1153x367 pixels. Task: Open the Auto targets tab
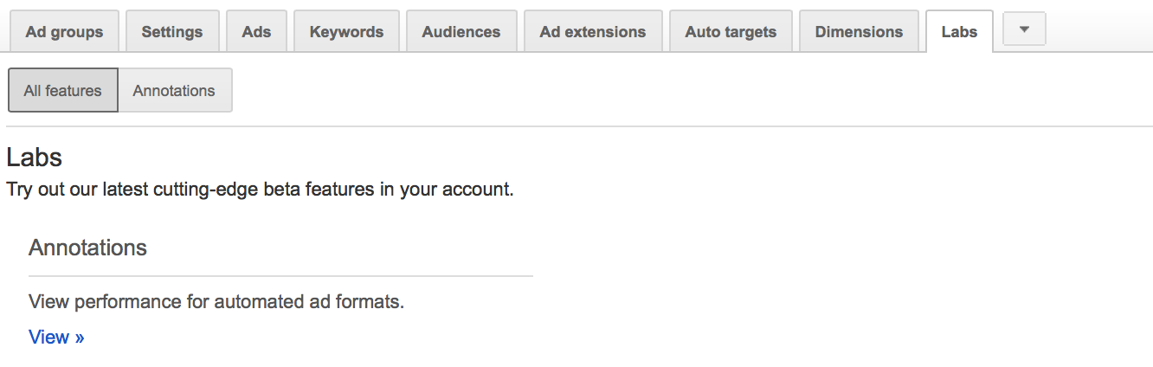click(731, 32)
